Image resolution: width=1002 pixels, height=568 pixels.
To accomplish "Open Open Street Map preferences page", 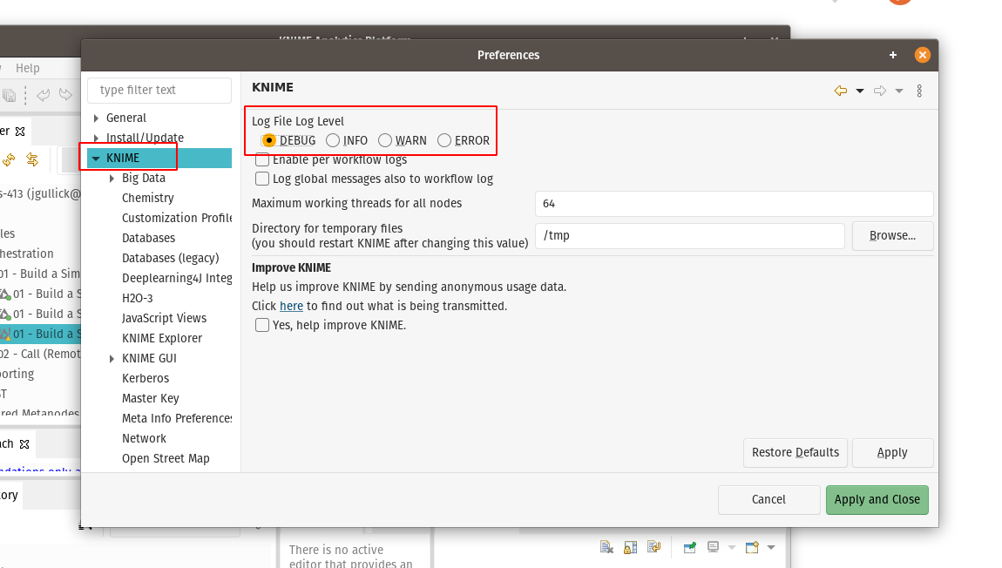I will 166,458.
